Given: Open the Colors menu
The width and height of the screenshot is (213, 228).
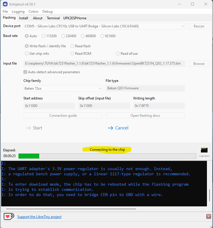Looking at the screenshot, I should click(33, 12).
